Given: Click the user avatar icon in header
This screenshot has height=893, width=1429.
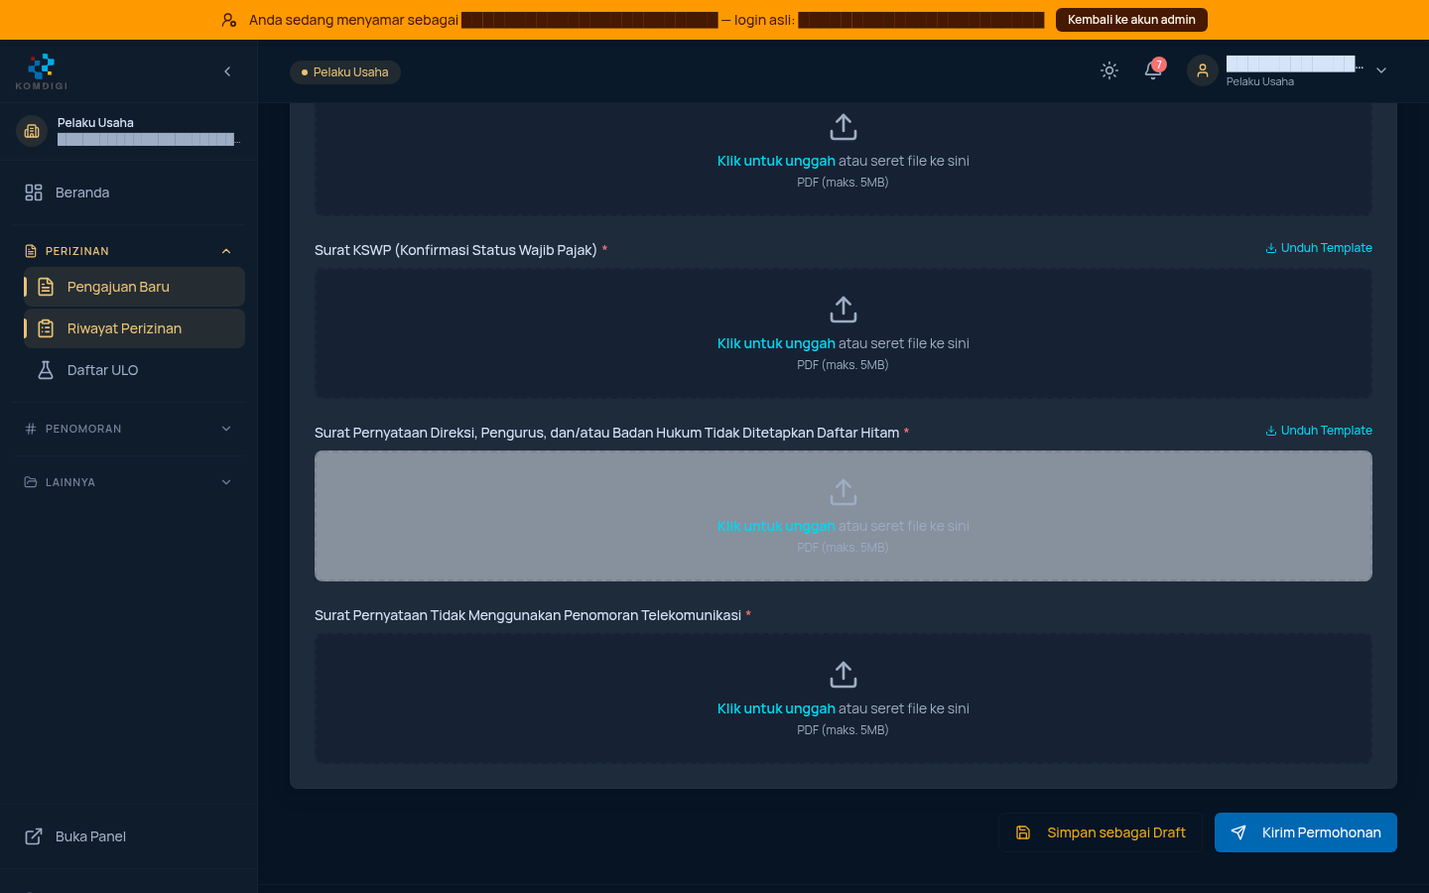Looking at the screenshot, I should pos(1203,70).
